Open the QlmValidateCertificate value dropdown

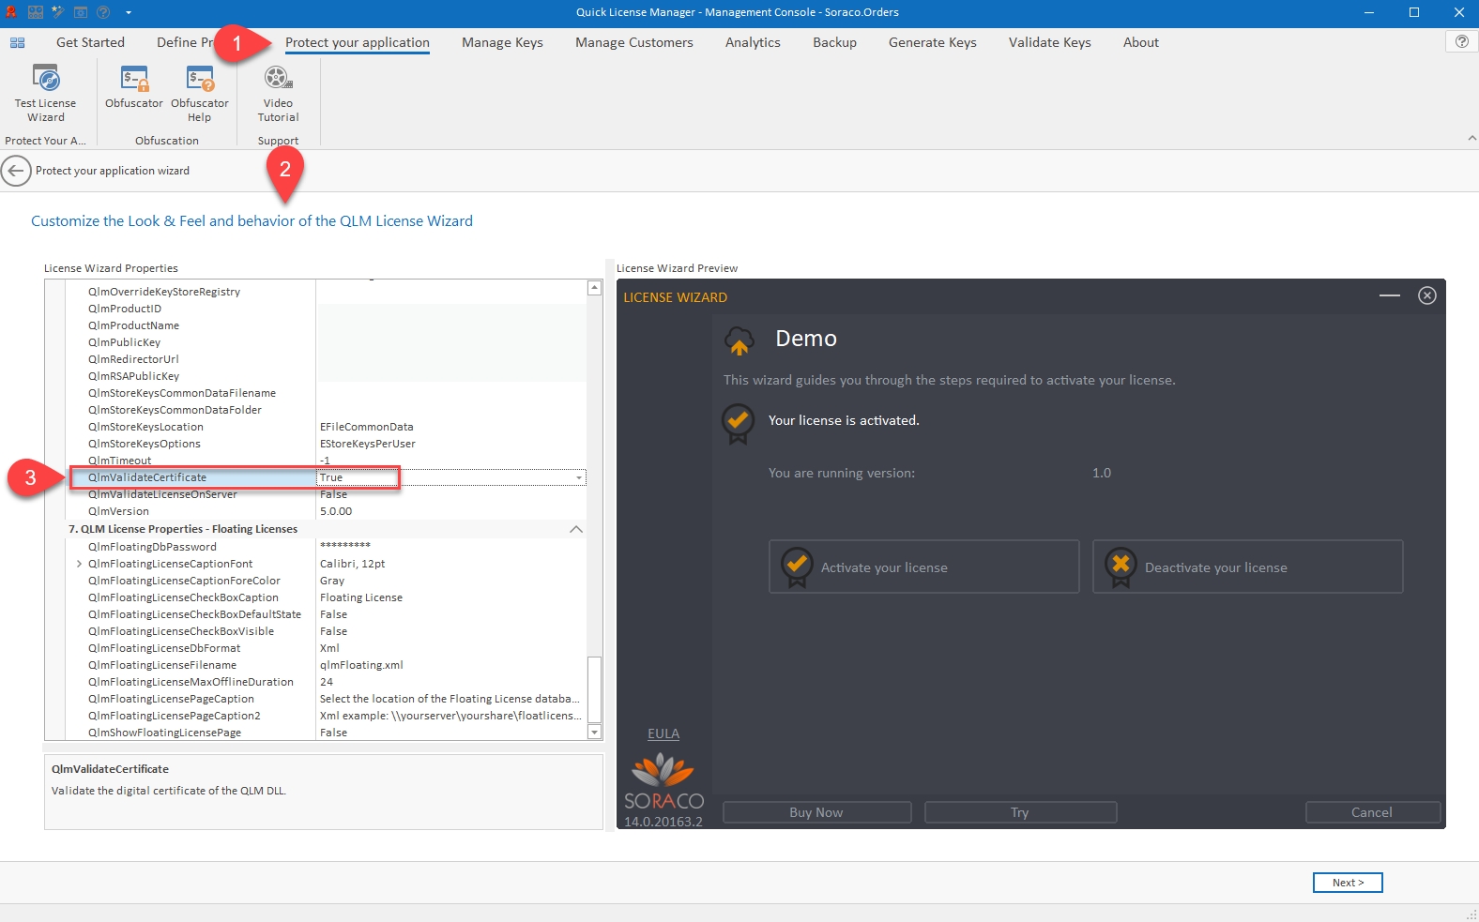point(579,477)
